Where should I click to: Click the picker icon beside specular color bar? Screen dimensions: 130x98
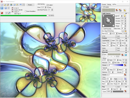coord(125,75)
